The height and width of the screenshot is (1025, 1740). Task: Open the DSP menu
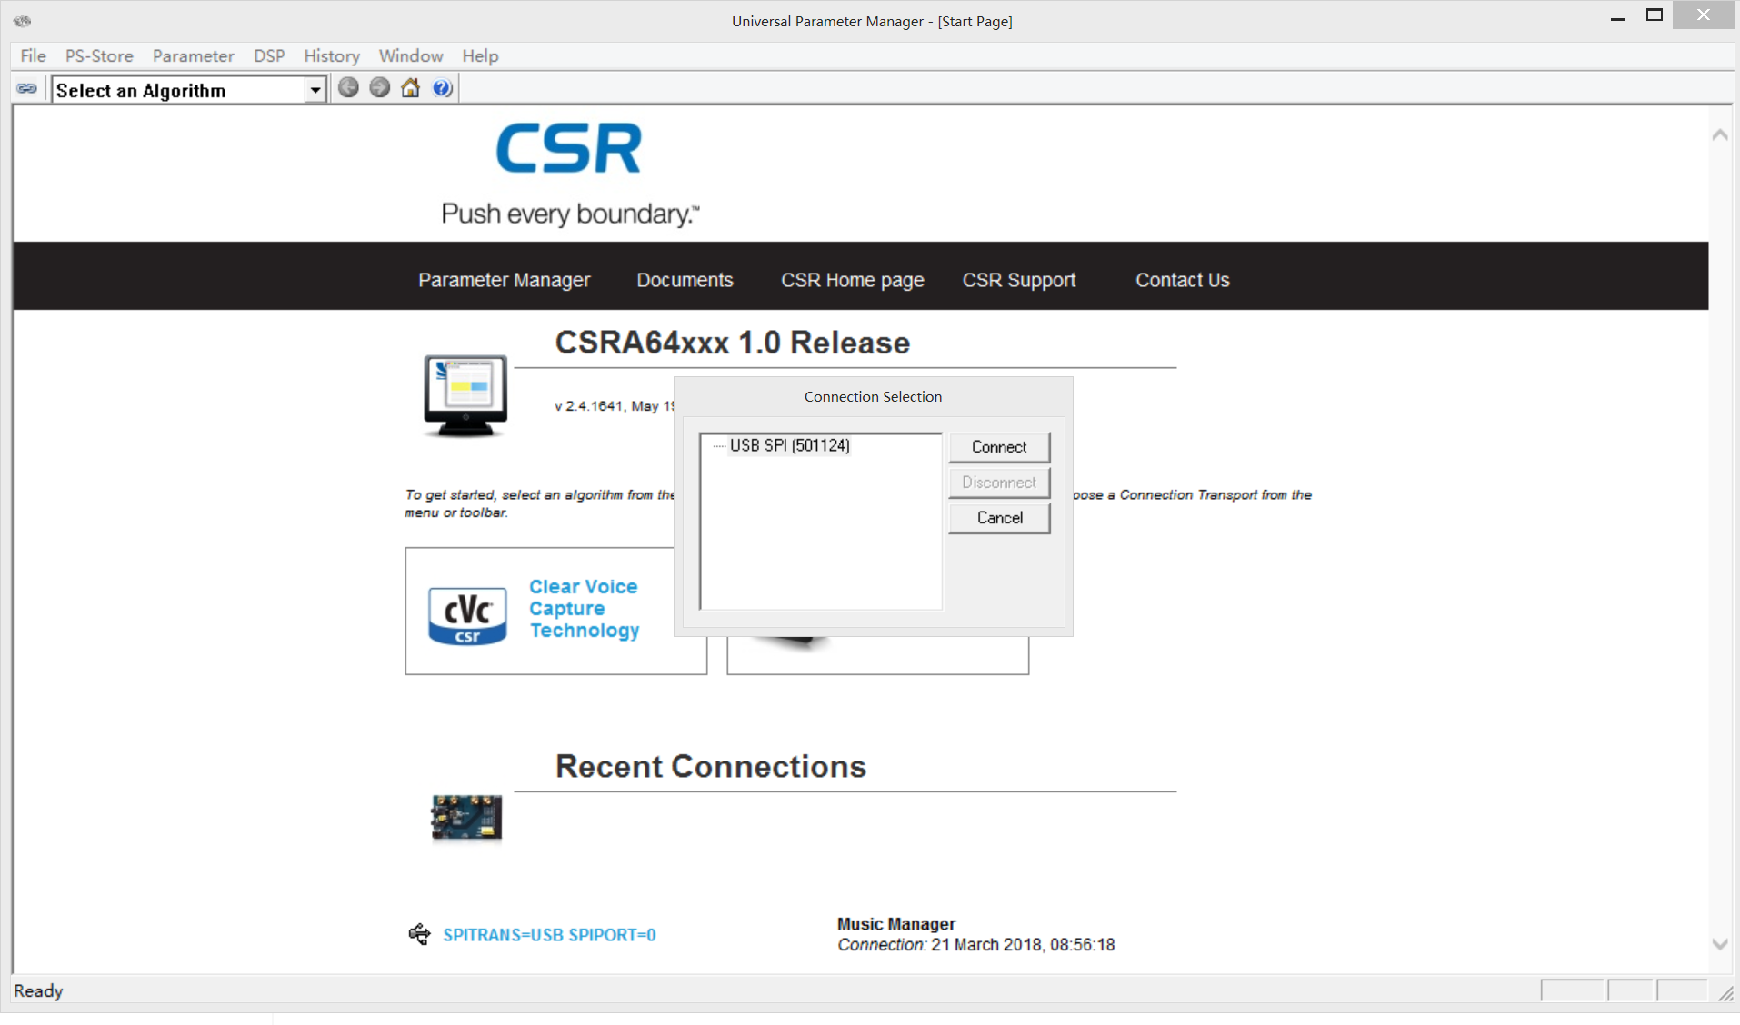(269, 55)
